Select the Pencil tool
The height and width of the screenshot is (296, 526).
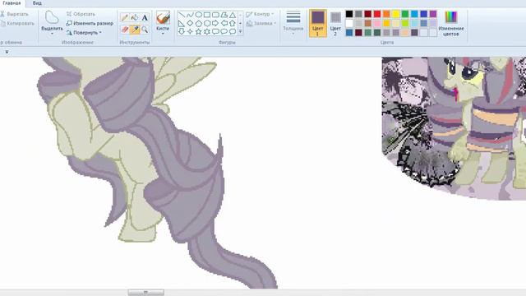(125, 17)
